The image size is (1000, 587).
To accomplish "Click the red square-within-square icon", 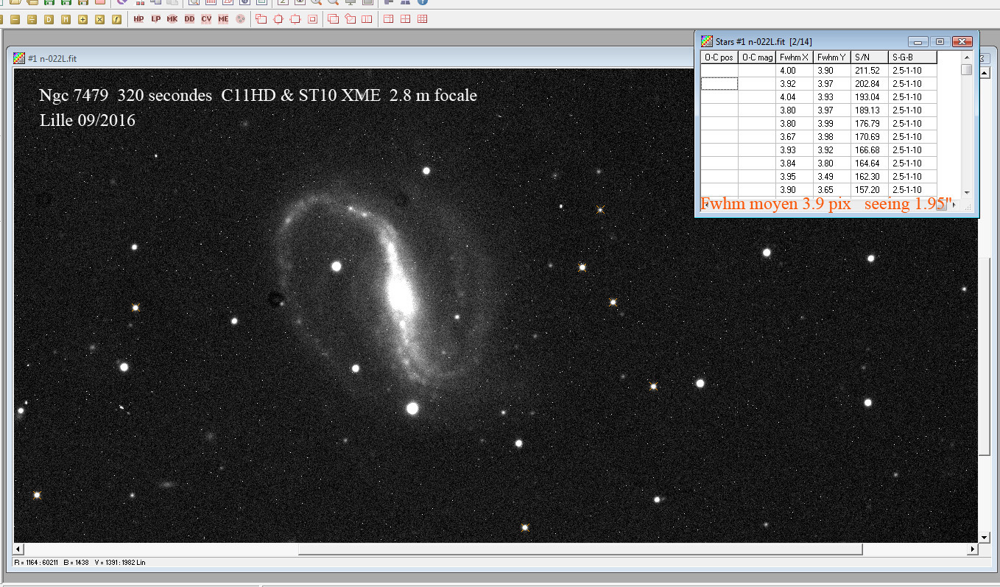I will tap(312, 19).
